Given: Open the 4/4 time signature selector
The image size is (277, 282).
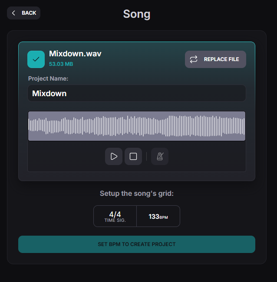Looking at the screenshot, I should tap(115, 216).
